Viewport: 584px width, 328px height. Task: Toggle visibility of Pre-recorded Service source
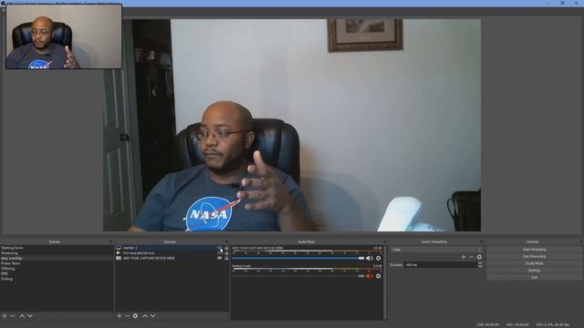[x=220, y=253]
